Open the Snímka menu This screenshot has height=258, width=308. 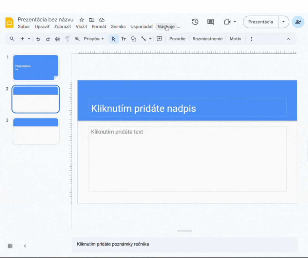[118, 27]
